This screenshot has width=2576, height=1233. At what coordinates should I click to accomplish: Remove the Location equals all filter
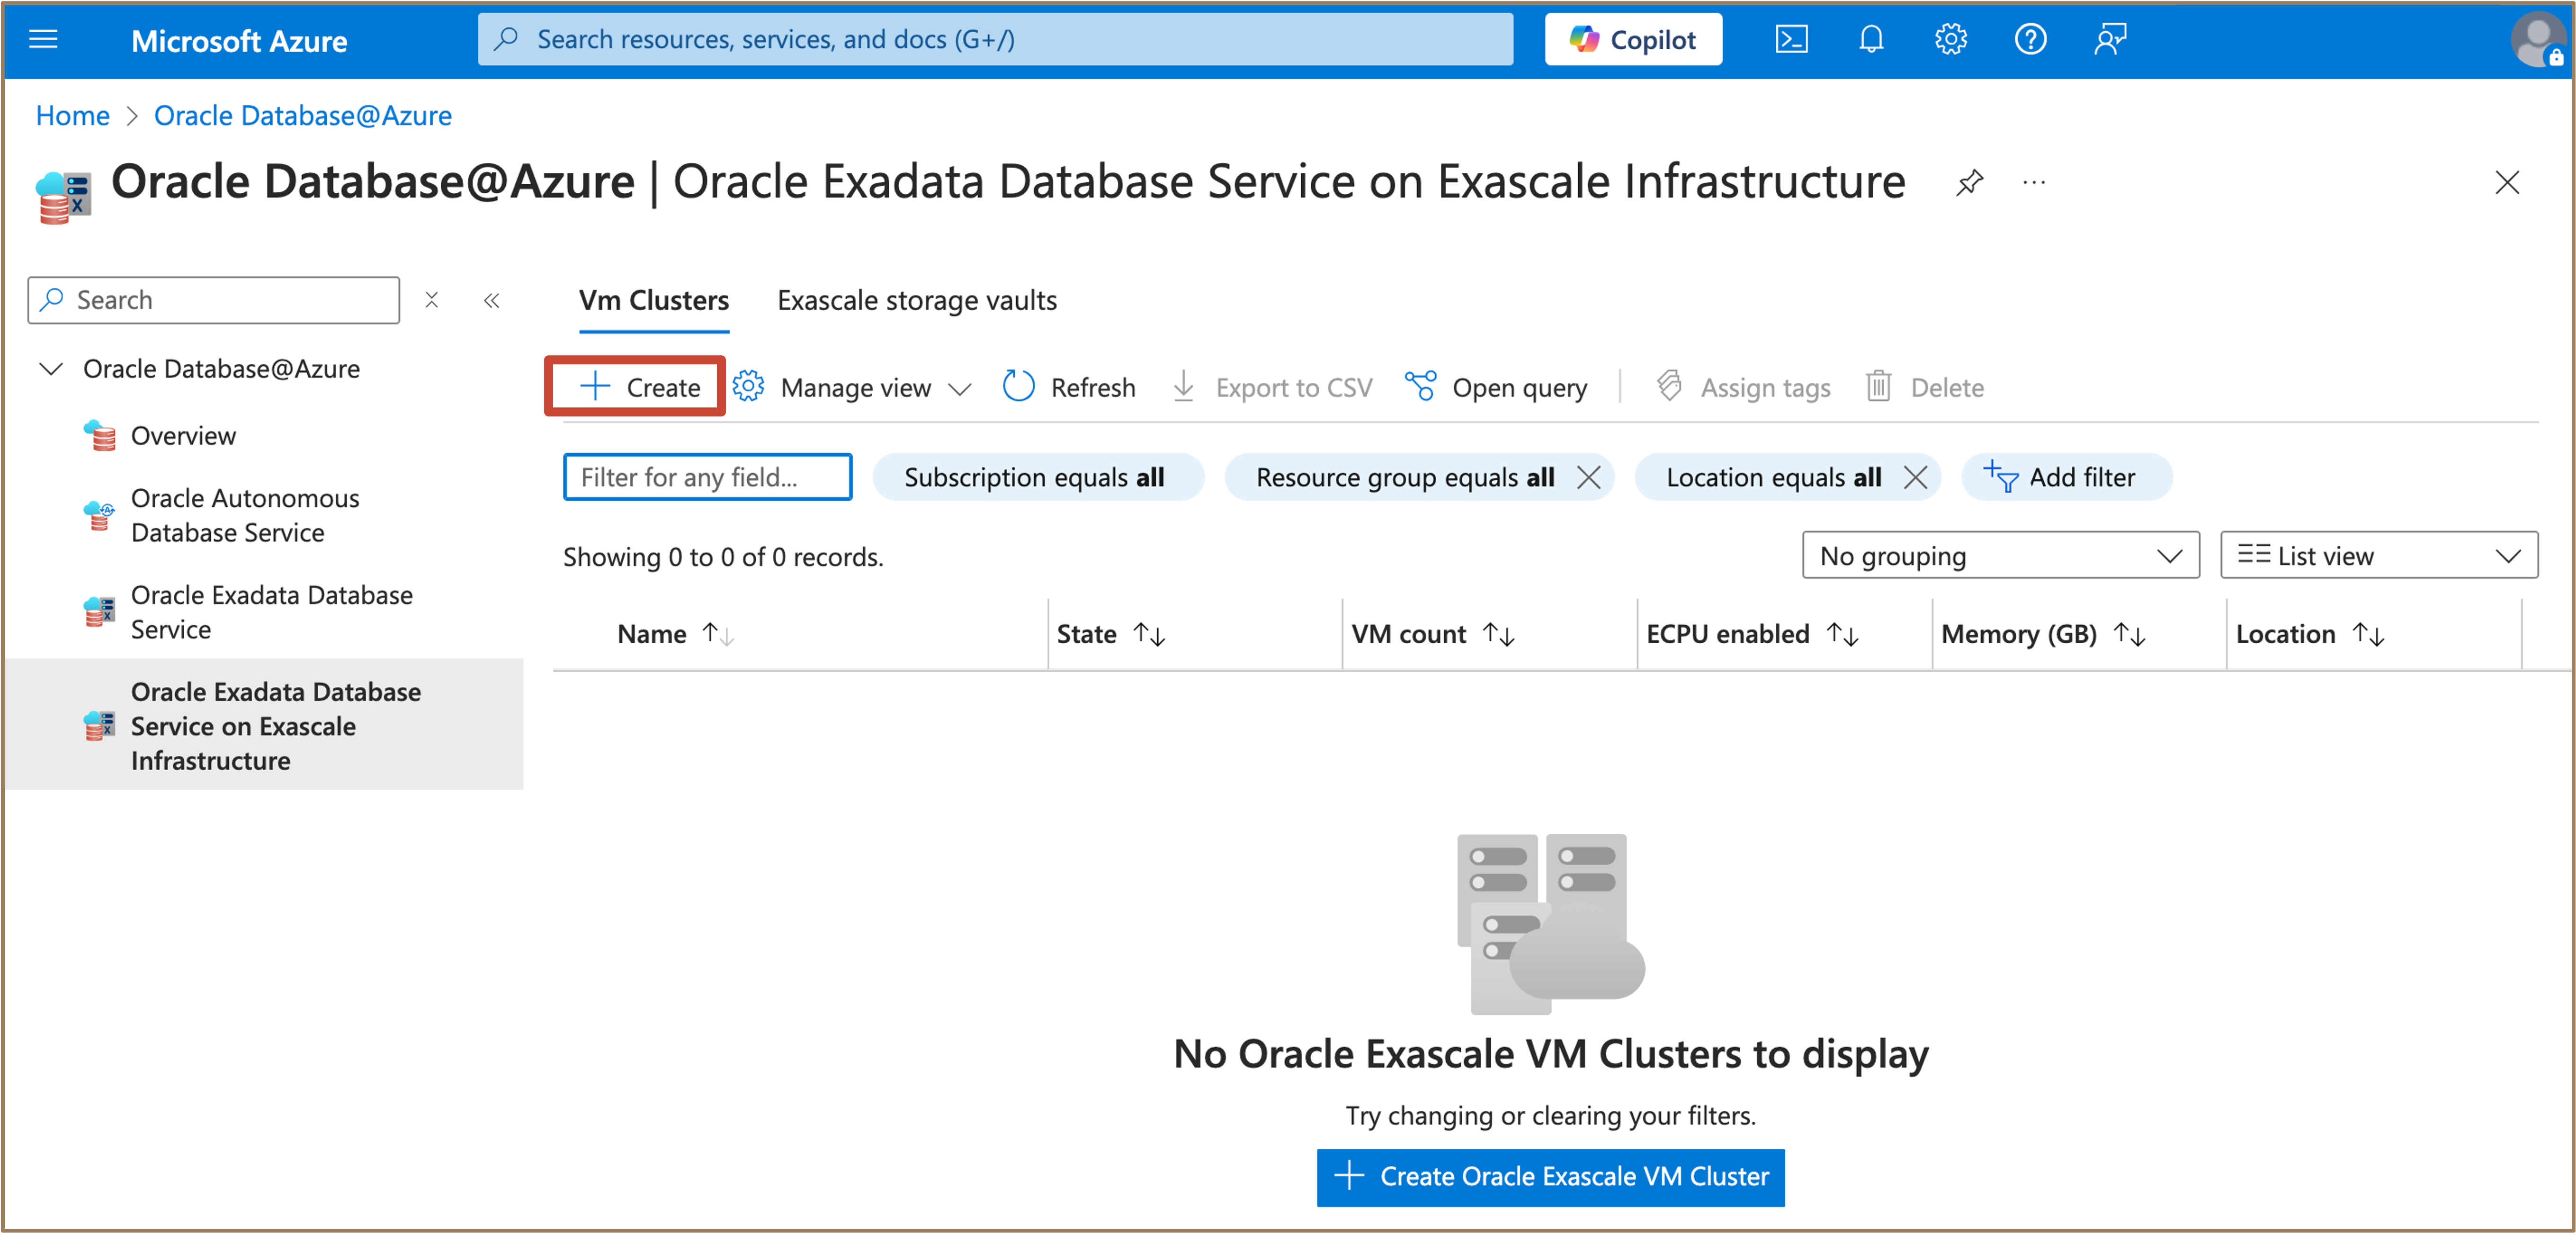[x=1914, y=477]
